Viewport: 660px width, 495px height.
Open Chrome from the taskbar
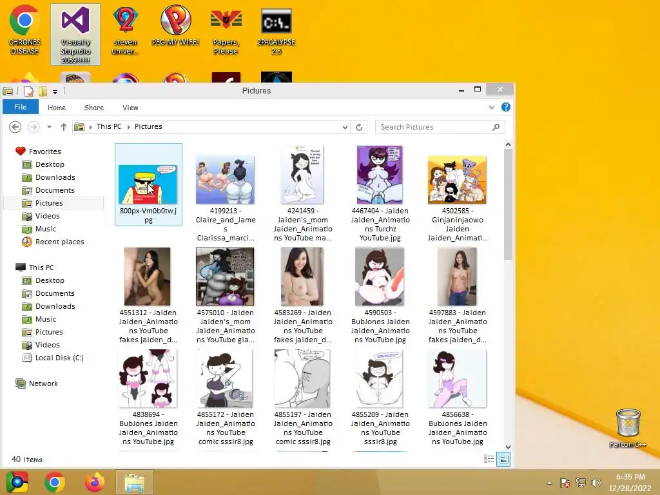pyautogui.click(x=55, y=482)
